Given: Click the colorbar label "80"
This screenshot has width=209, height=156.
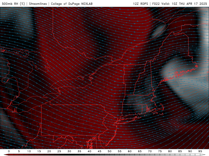Looking at the screenshot, I should [x=170, y=151].
